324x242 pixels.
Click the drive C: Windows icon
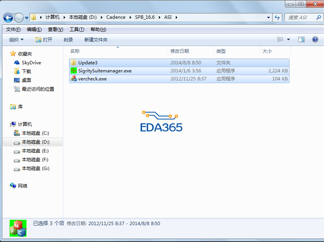[17, 133]
